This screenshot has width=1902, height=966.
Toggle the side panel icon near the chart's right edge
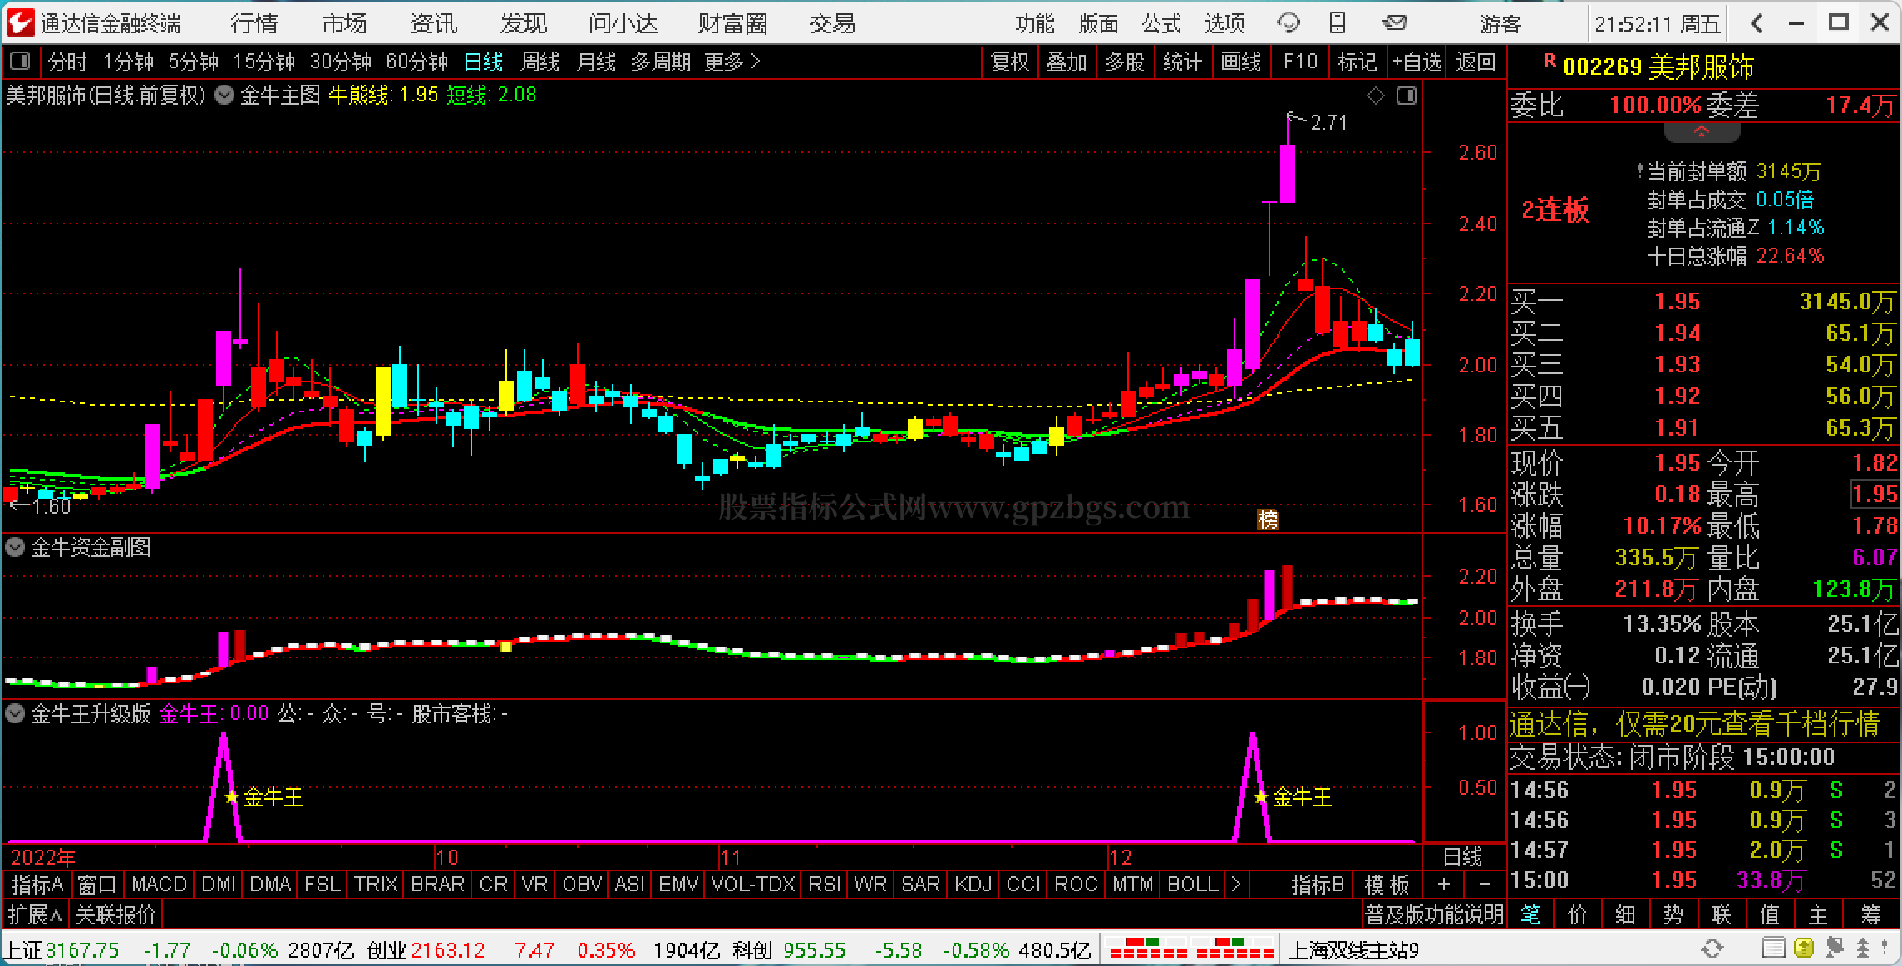[x=1407, y=96]
